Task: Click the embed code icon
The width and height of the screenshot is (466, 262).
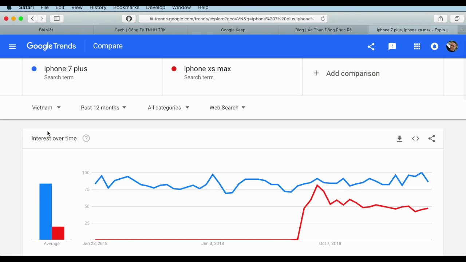Action: pos(415,139)
